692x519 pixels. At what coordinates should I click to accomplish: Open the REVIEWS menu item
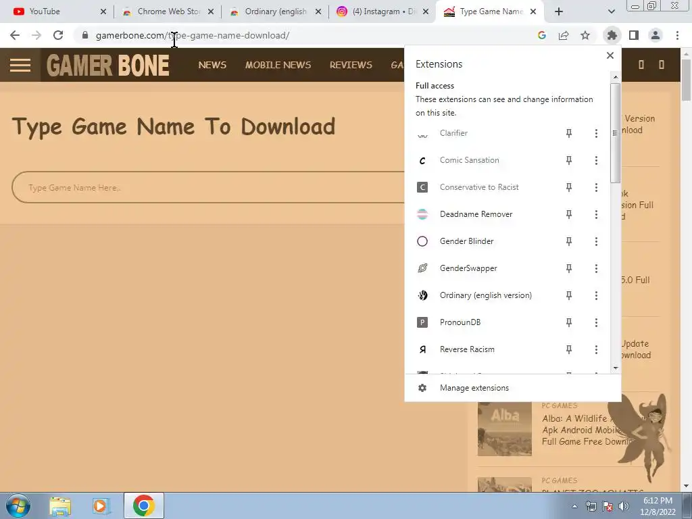tap(351, 66)
